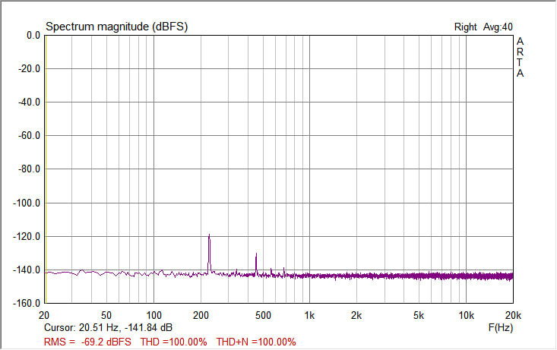Click the '-60.0' y-axis label
The height and width of the screenshot is (350, 557).
coord(30,136)
